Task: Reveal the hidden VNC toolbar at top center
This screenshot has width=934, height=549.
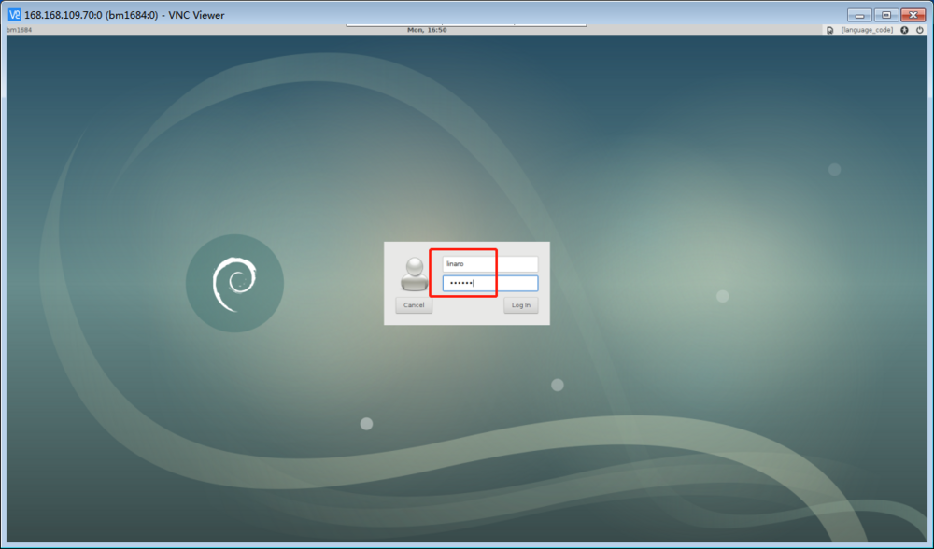Action: [x=466, y=25]
